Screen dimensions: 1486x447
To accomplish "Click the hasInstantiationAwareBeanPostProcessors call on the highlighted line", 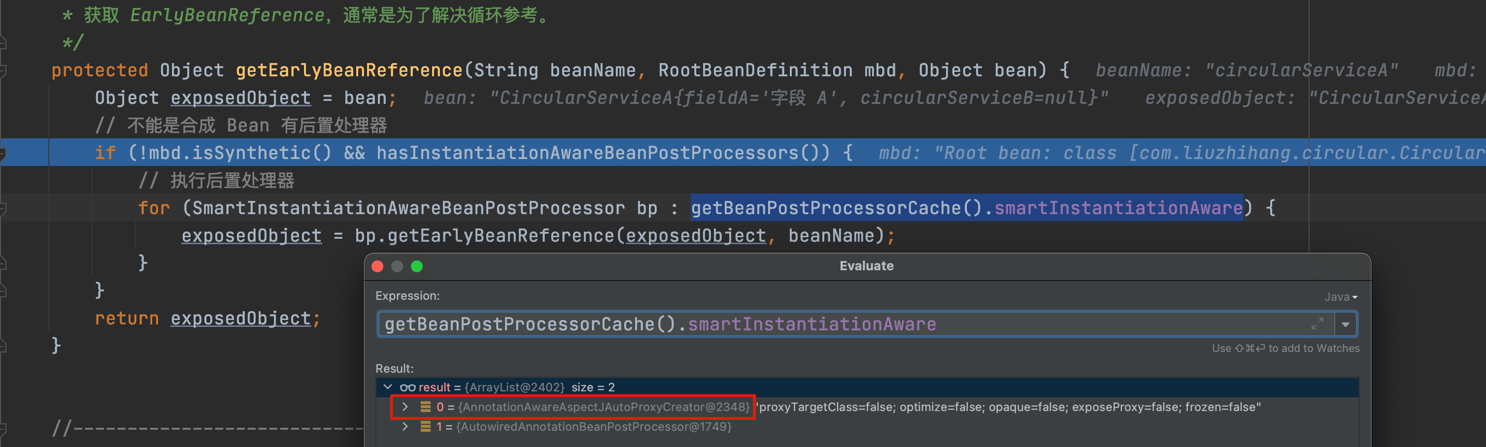I will pyautogui.click(x=587, y=153).
